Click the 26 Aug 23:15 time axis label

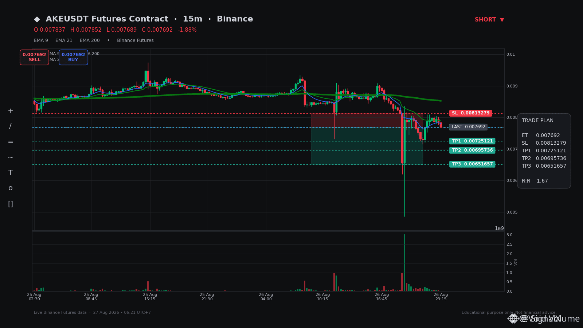point(441,297)
